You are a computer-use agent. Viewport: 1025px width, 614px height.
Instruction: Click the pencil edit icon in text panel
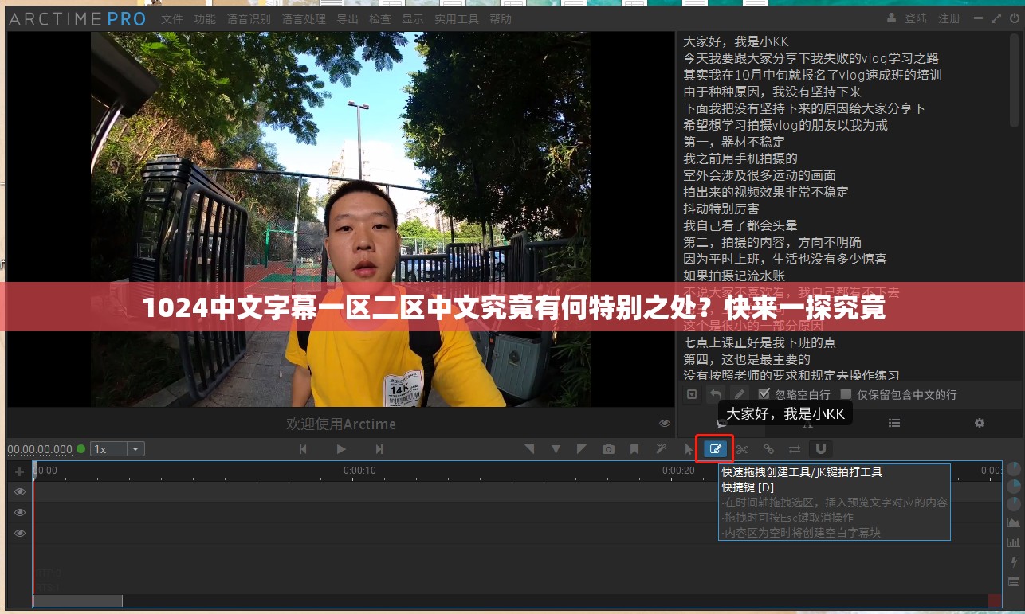pos(740,394)
